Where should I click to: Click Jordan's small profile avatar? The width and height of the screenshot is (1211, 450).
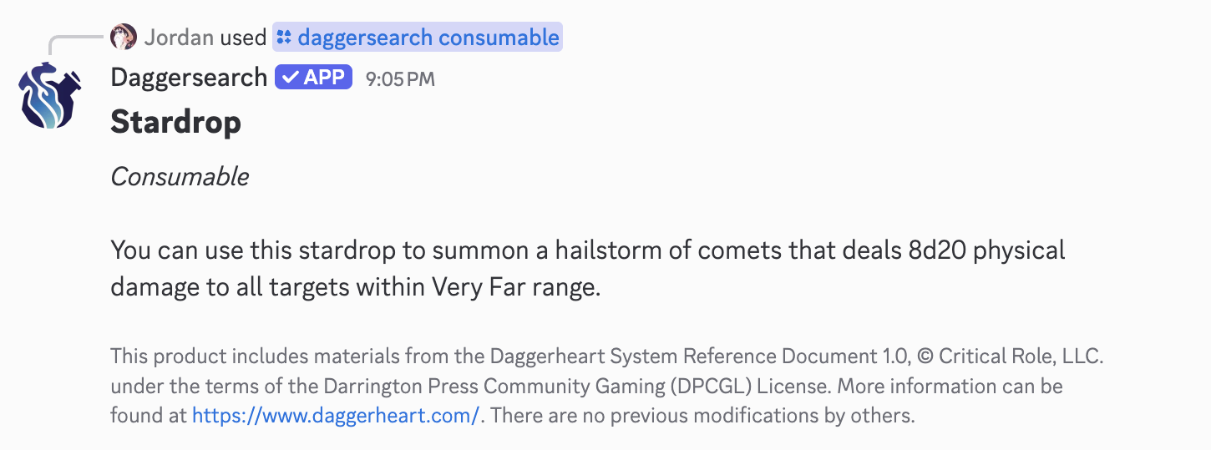pyautogui.click(x=124, y=38)
